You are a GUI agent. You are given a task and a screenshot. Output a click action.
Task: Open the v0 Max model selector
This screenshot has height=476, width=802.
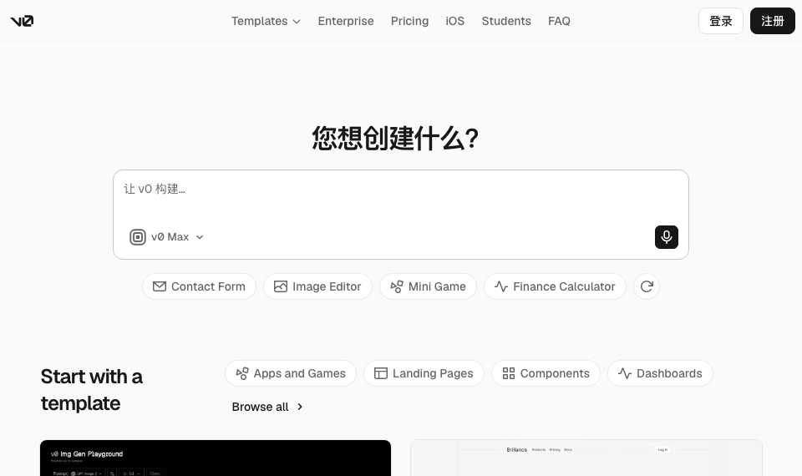tap(167, 237)
